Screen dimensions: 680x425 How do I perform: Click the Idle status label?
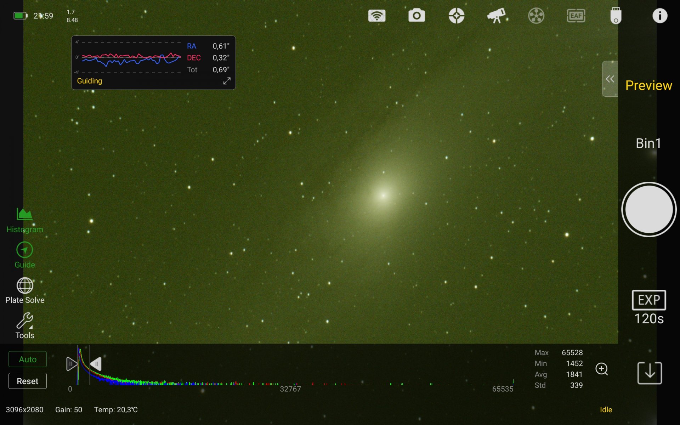606,410
